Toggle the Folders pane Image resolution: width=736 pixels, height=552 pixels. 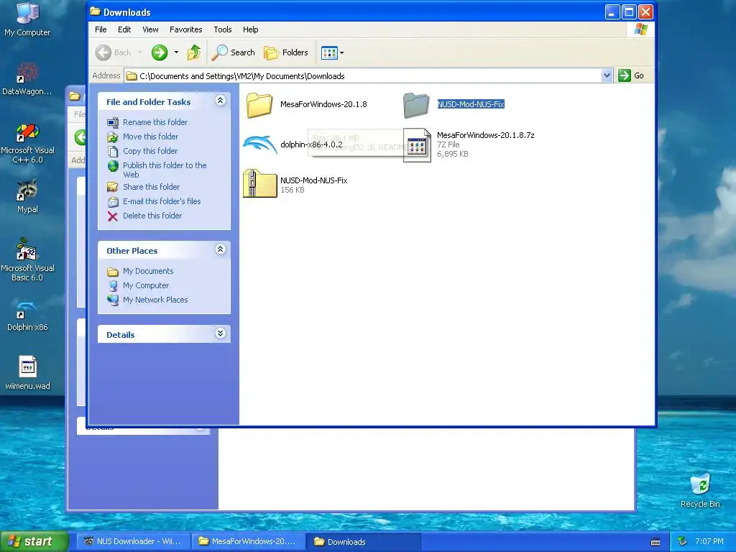click(x=286, y=52)
